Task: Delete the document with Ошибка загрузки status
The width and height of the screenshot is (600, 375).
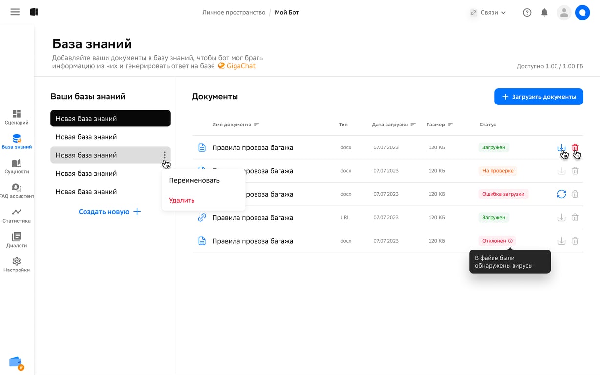Action: [x=575, y=194]
